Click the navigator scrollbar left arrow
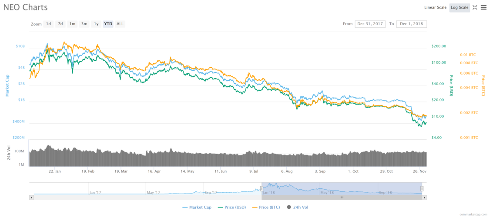Screen dimensions: 496x217 click(31, 197)
